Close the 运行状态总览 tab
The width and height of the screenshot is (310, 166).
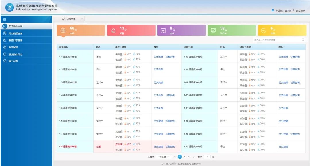82,19
